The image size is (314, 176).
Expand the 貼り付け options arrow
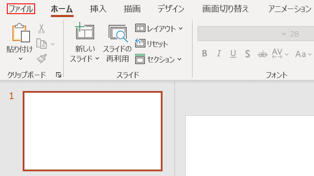click(x=21, y=59)
